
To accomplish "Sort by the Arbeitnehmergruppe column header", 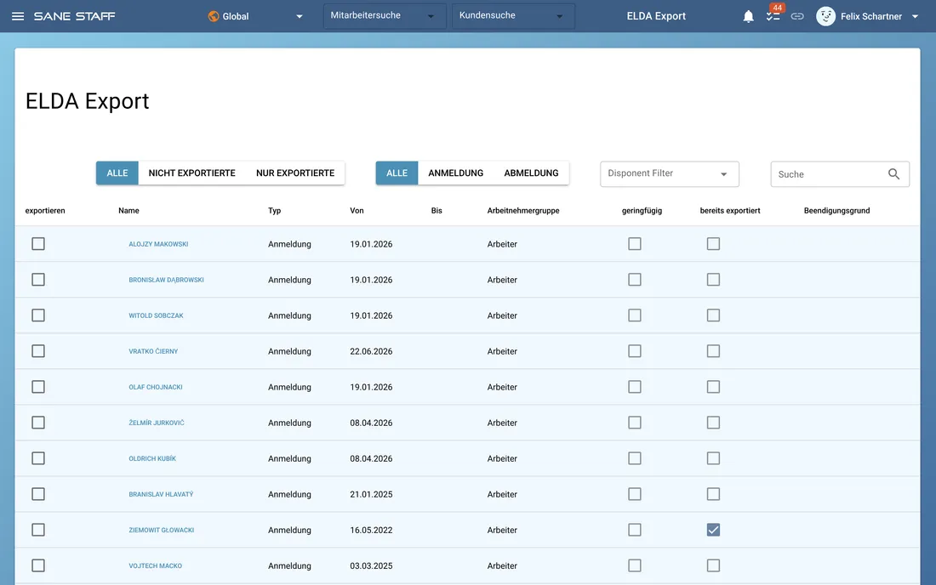I will pos(523,211).
